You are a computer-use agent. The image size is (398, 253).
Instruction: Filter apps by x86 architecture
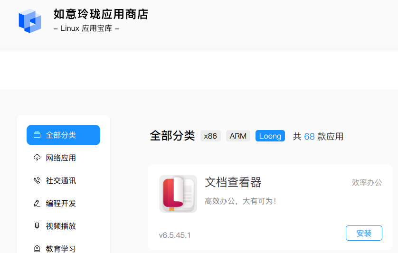(x=210, y=136)
